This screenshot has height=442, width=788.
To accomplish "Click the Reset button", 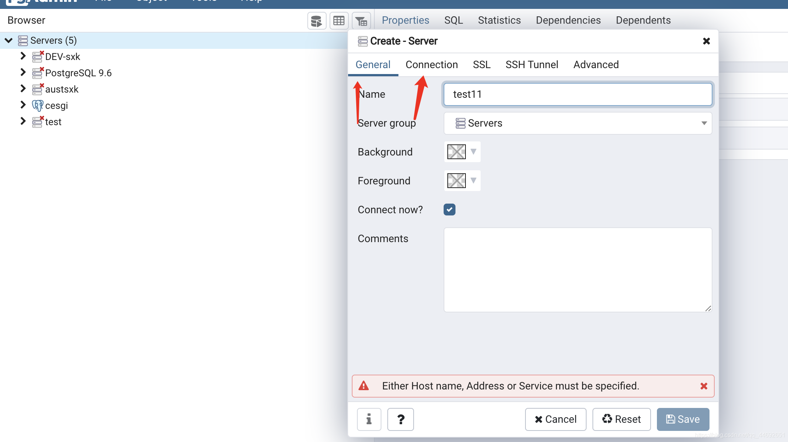I will pos(621,419).
